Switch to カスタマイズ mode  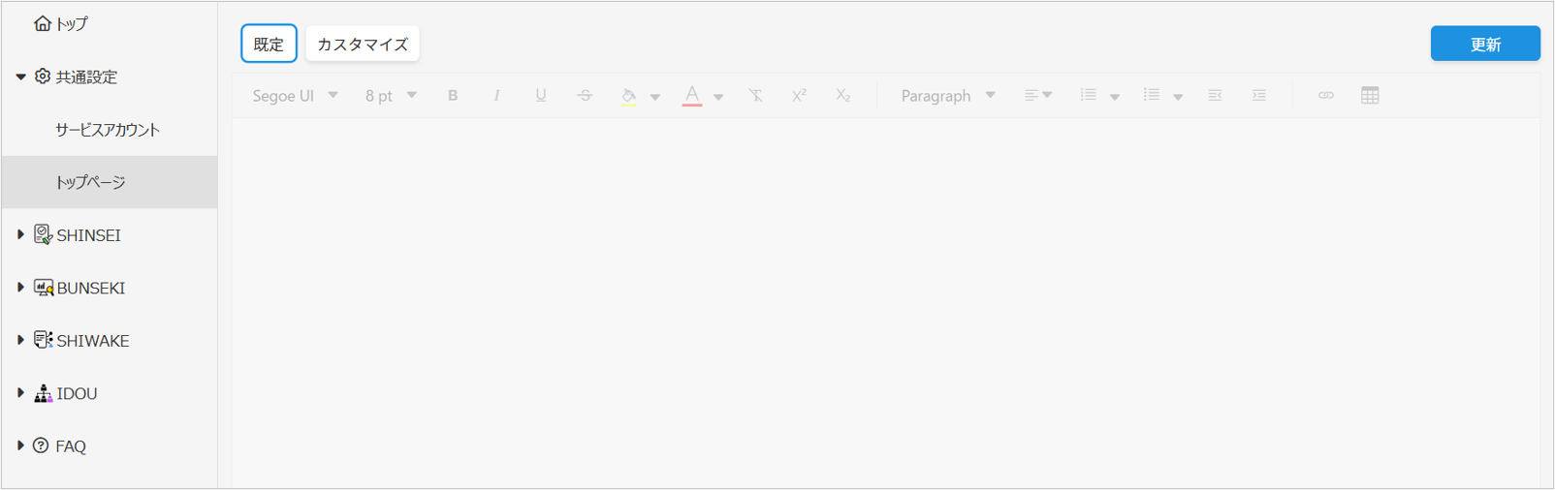tap(363, 45)
